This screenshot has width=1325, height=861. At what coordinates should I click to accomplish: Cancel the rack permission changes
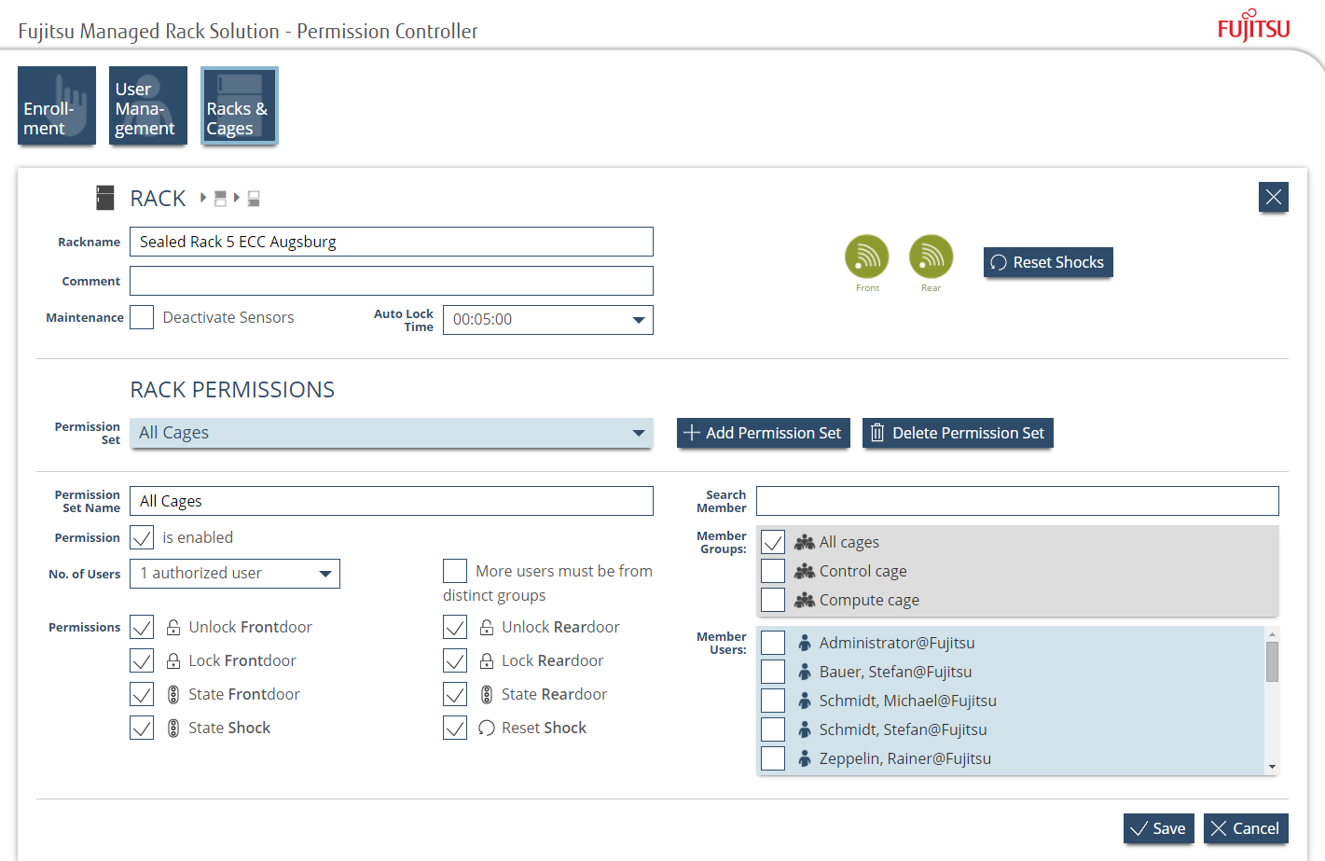[x=1246, y=828]
